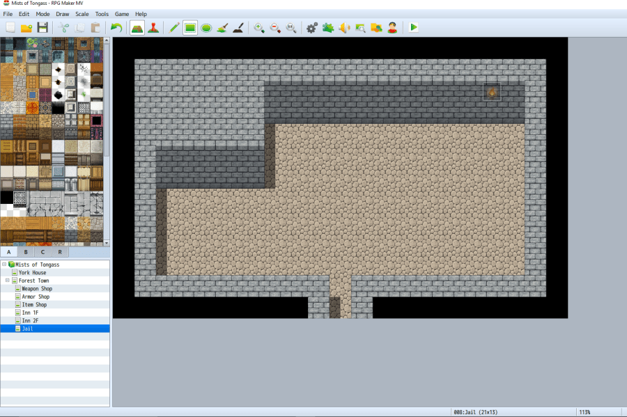Switch to tileset tab B

(26, 252)
